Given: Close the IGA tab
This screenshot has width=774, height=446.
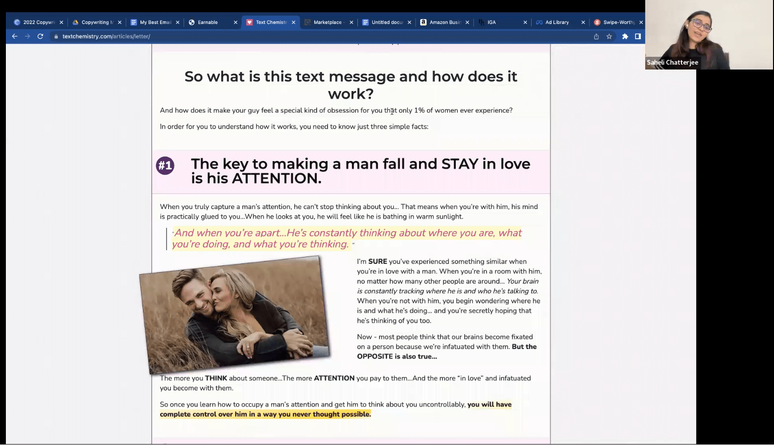Looking at the screenshot, I should click(x=525, y=23).
